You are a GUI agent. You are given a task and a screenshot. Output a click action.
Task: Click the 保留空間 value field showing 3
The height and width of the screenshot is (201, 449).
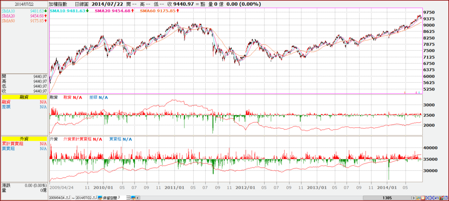point(121,197)
